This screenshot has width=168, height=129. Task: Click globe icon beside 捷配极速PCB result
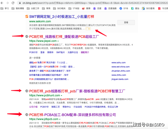point(27,37)
